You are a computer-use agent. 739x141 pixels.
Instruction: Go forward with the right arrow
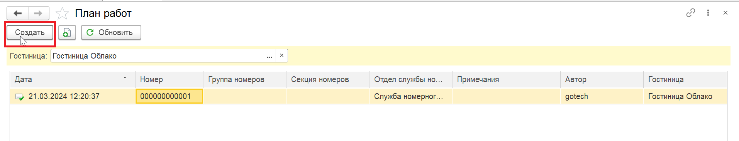click(x=38, y=13)
